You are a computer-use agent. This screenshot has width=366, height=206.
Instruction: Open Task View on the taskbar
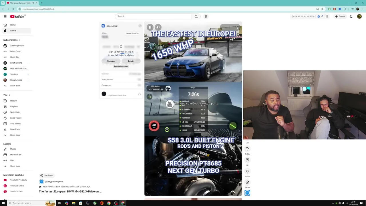(x=59, y=203)
